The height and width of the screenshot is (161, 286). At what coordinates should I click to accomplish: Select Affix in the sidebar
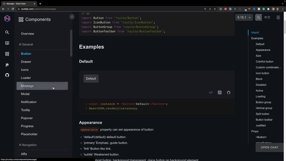[x=42, y=154]
